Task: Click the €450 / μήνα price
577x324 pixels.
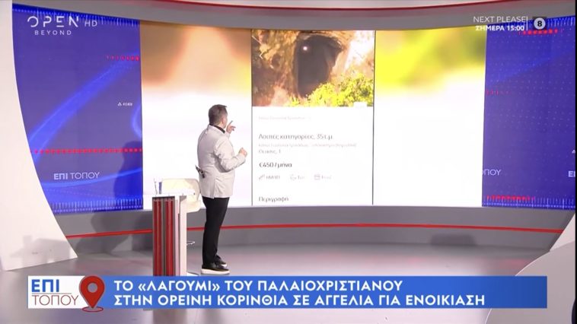Action: tap(275, 163)
